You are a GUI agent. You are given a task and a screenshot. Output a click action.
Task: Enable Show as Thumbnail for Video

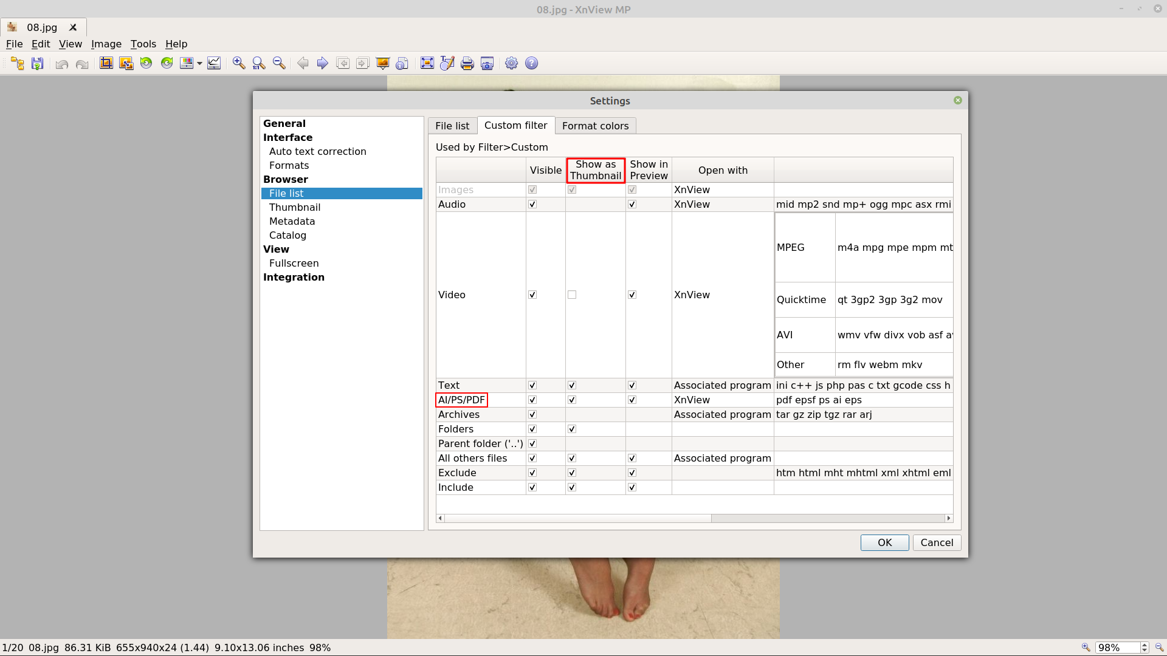[572, 295]
